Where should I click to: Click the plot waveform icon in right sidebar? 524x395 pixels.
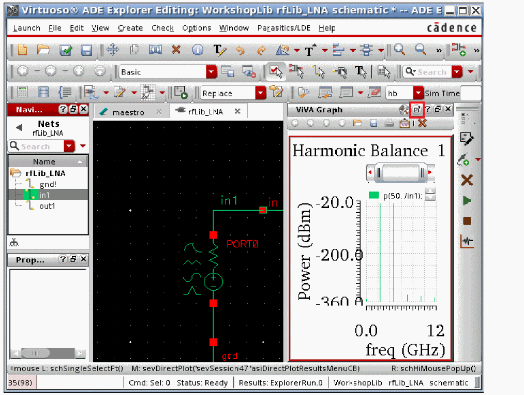coord(467,241)
